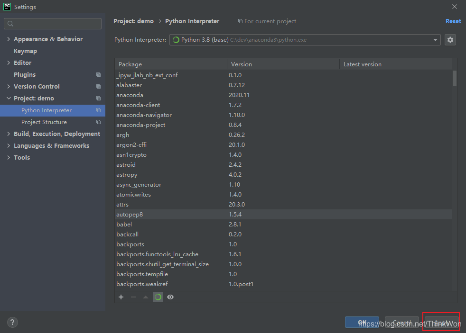Click the search magnifier icon in settings
466x333 pixels.
coord(10,24)
